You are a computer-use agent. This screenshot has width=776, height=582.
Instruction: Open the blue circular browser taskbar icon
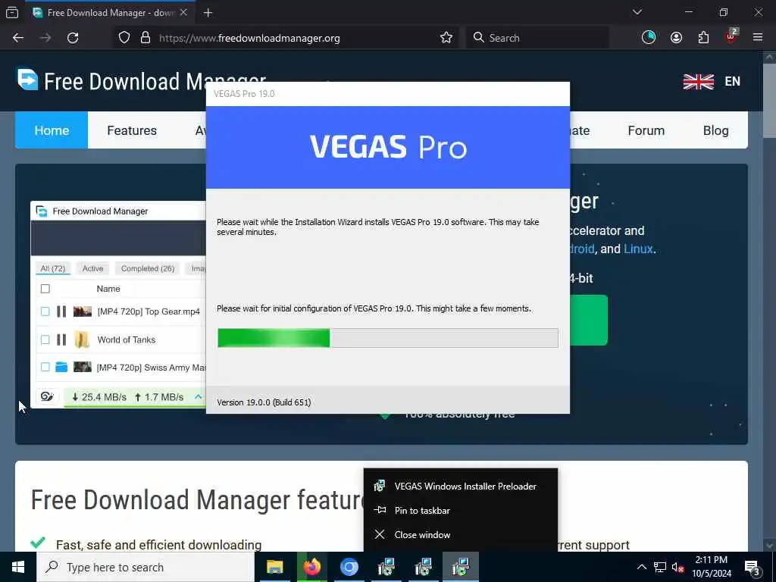(x=349, y=567)
